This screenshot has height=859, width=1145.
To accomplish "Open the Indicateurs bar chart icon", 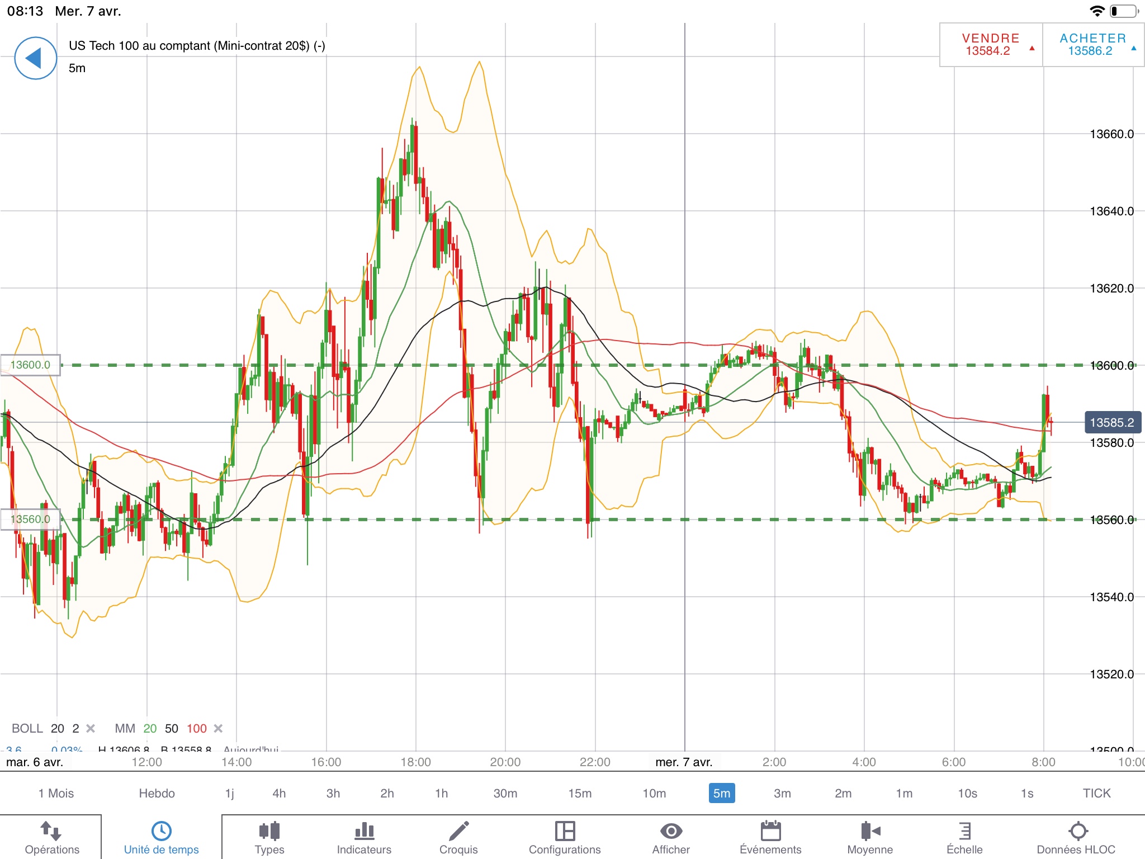I will click(x=364, y=832).
